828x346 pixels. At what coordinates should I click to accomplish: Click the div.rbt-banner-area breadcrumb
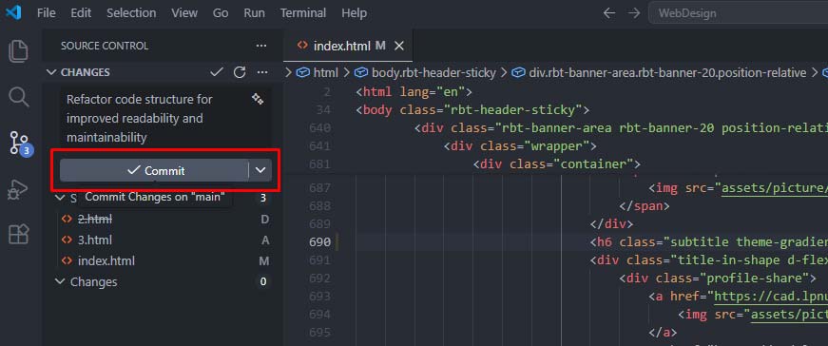pyautogui.click(x=660, y=72)
